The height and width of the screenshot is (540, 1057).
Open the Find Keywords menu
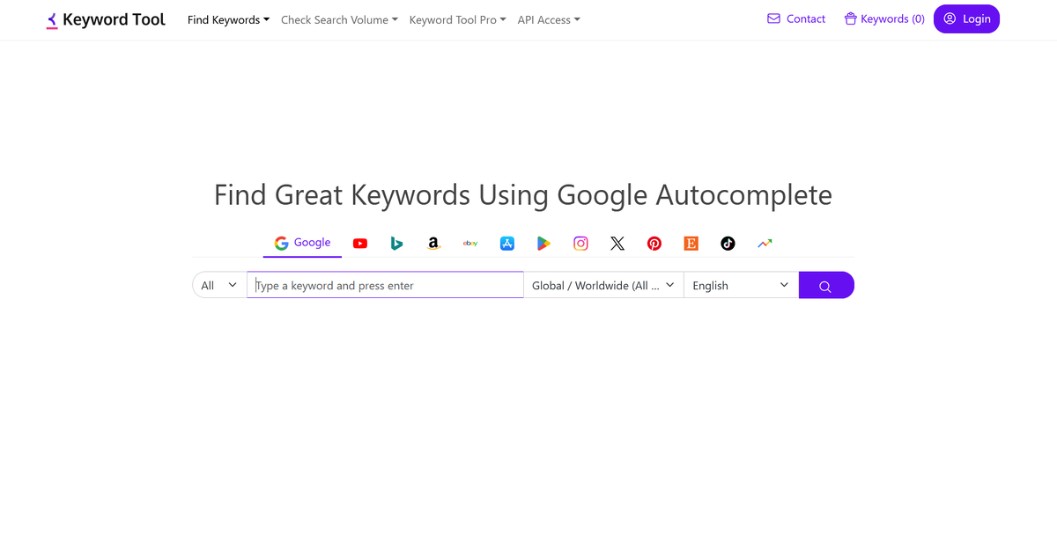(x=229, y=19)
